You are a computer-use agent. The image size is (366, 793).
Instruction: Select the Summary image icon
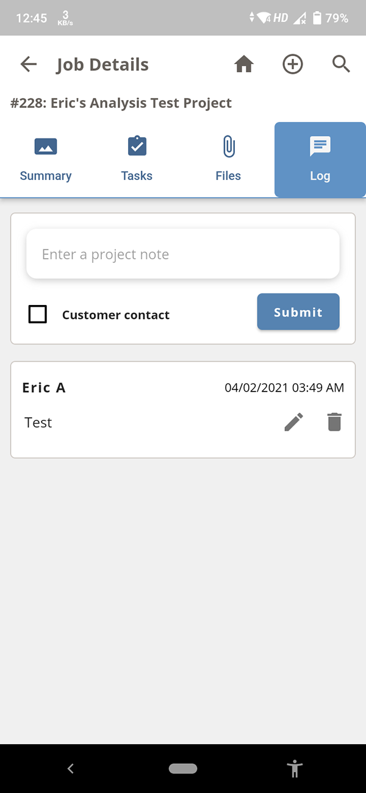click(45, 146)
